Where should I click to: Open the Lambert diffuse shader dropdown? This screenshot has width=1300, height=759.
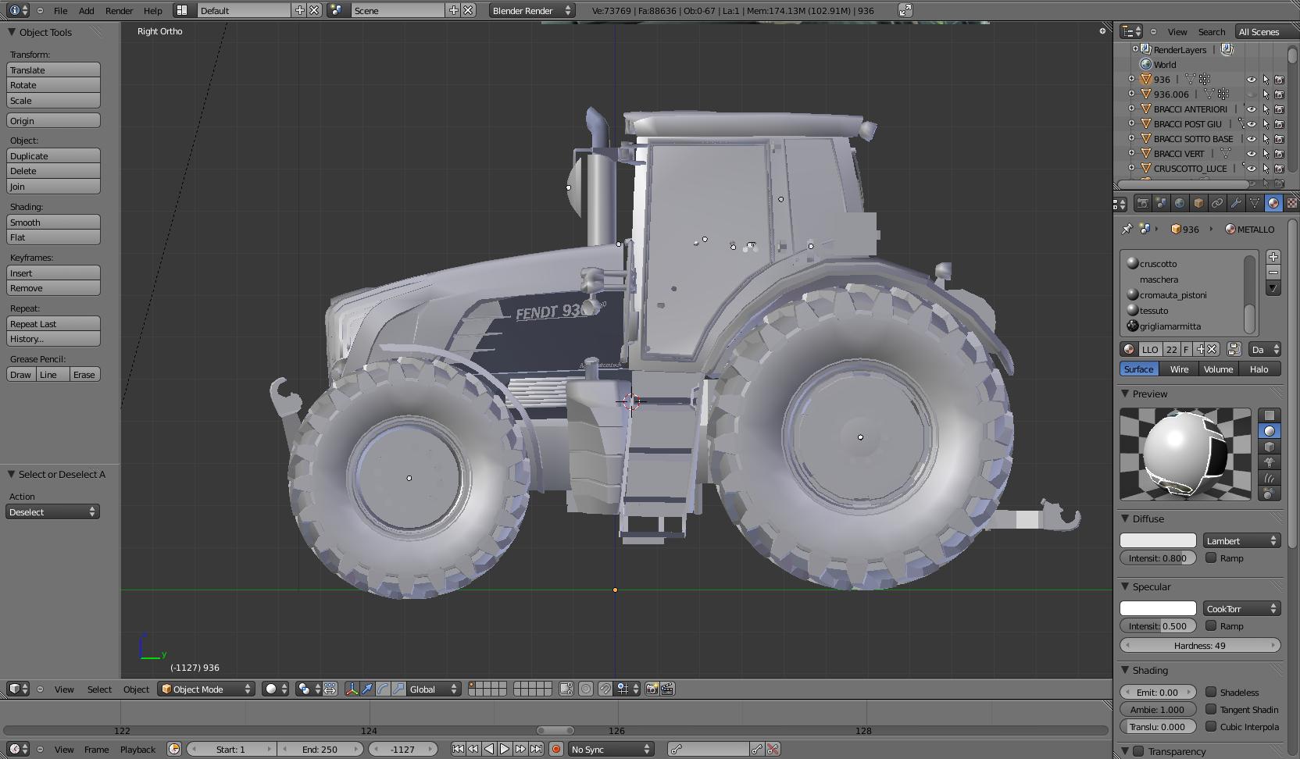click(1241, 540)
